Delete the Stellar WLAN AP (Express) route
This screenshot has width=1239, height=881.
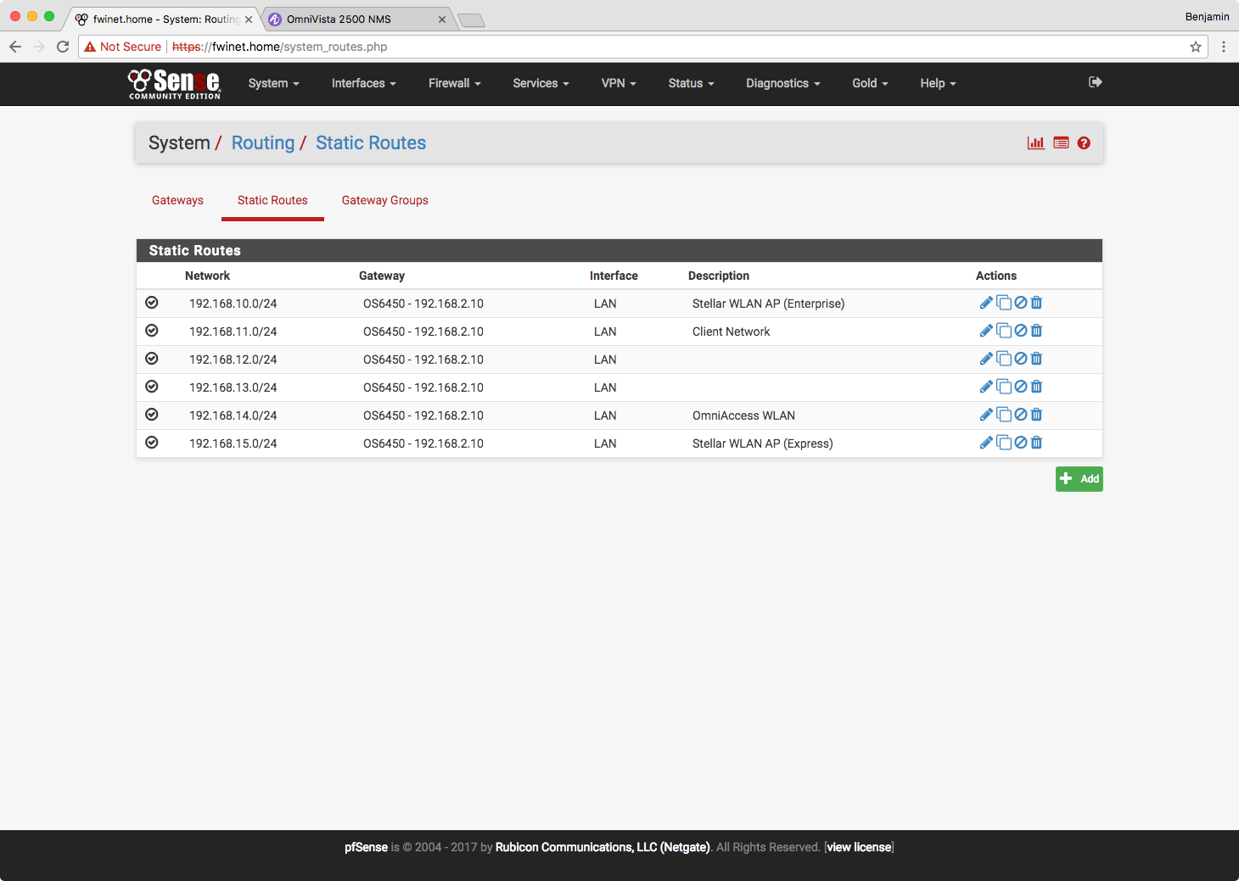(1036, 443)
